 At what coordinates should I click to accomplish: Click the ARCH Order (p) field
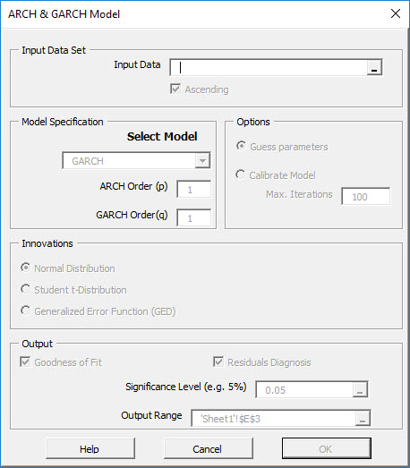193,189
